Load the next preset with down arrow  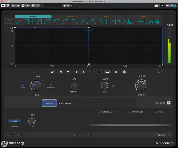68,5
